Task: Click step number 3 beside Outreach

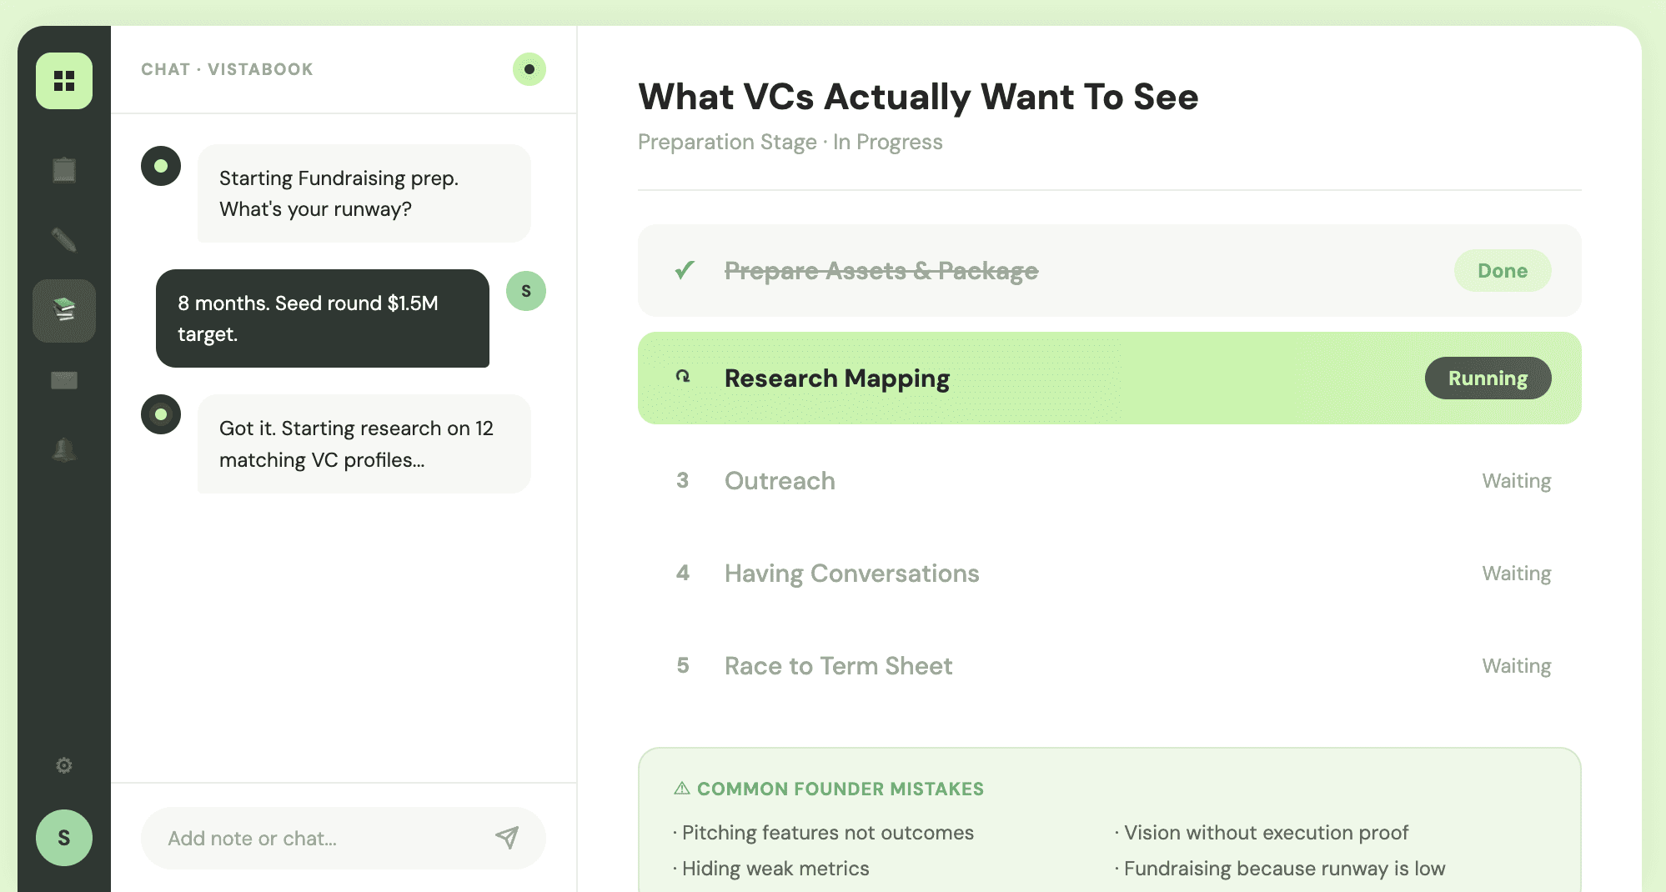Action: (x=683, y=480)
